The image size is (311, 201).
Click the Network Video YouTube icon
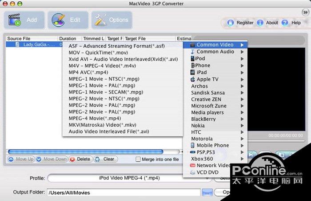click(x=192, y=165)
